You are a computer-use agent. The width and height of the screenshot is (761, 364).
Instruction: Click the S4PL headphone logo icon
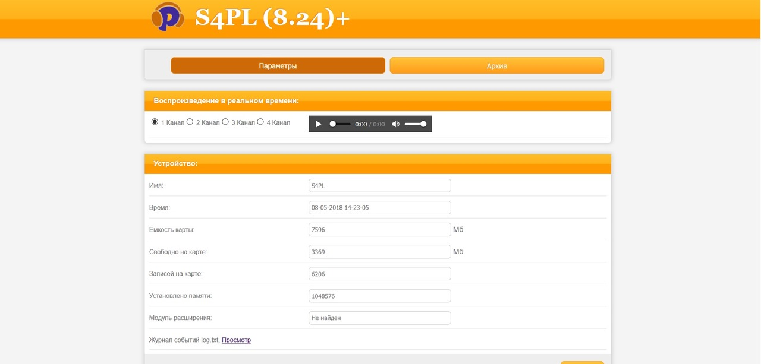[168, 17]
